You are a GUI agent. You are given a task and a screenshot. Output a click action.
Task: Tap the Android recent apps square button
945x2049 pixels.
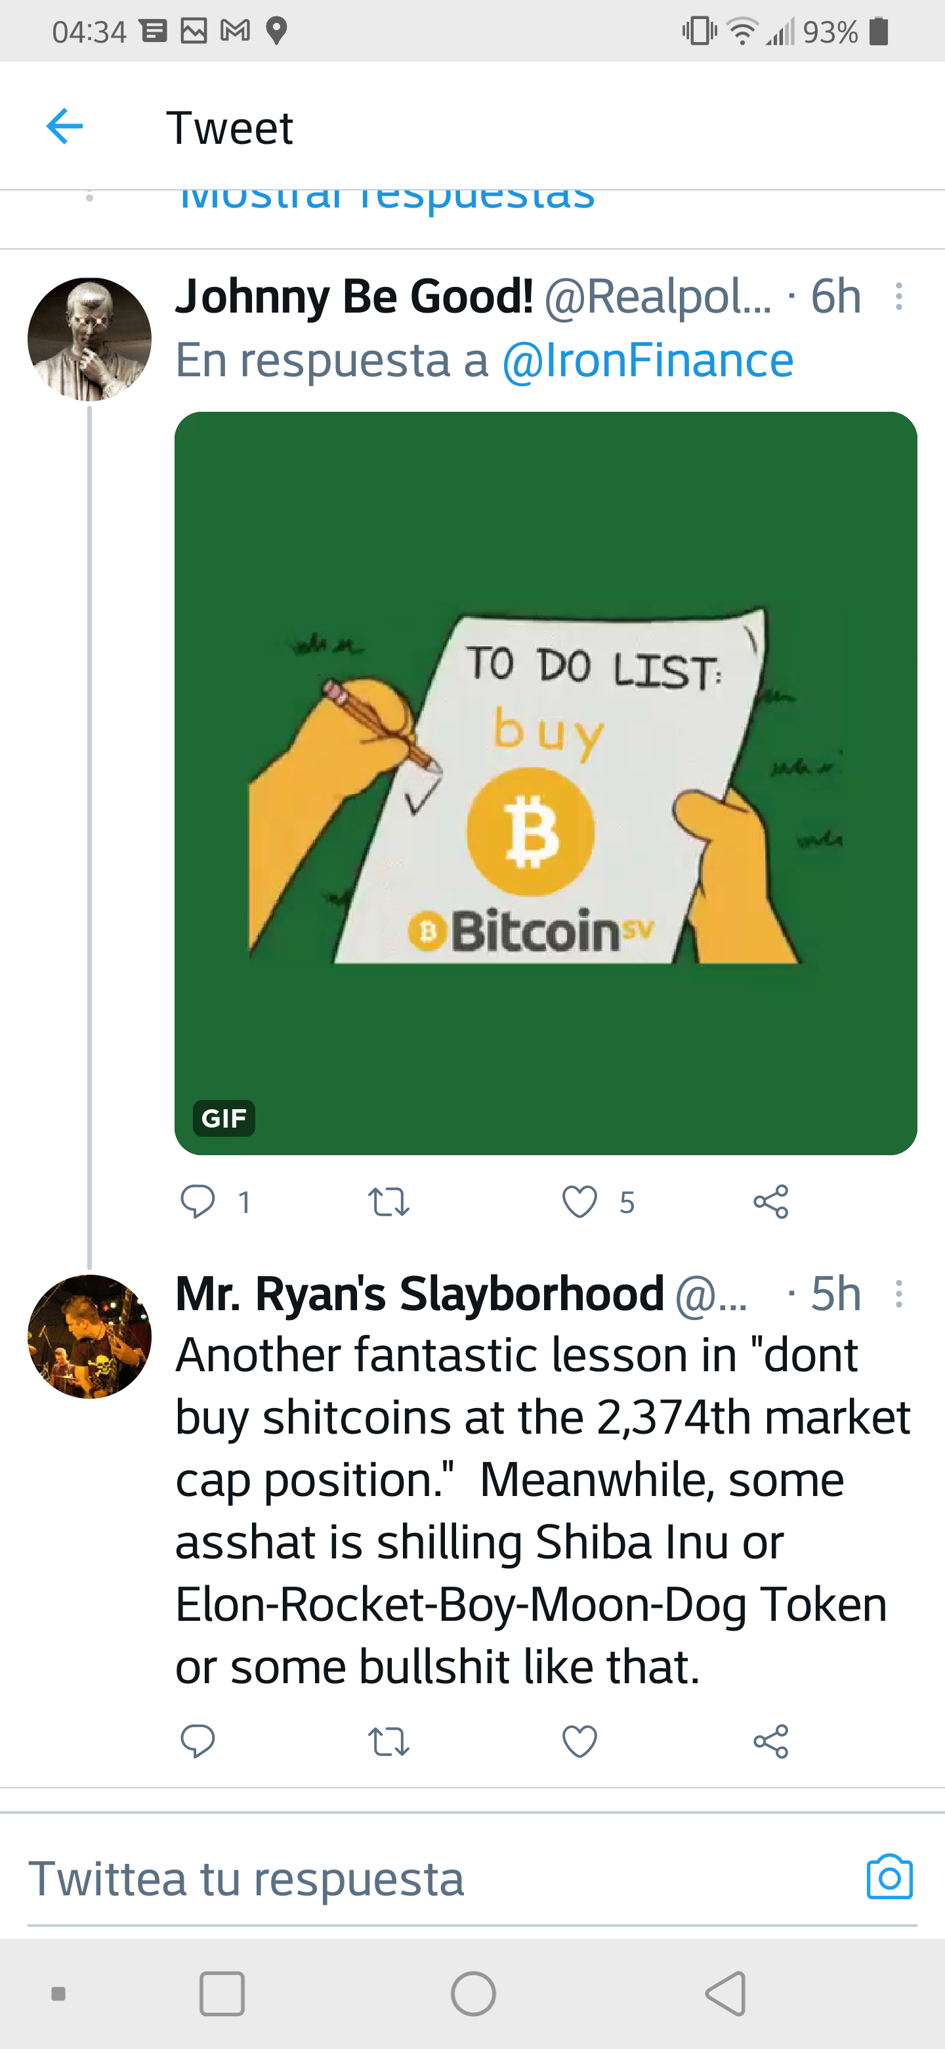222,1993
